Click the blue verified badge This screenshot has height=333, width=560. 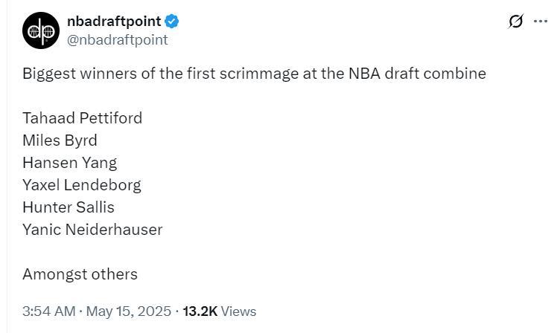coord(172,21)
